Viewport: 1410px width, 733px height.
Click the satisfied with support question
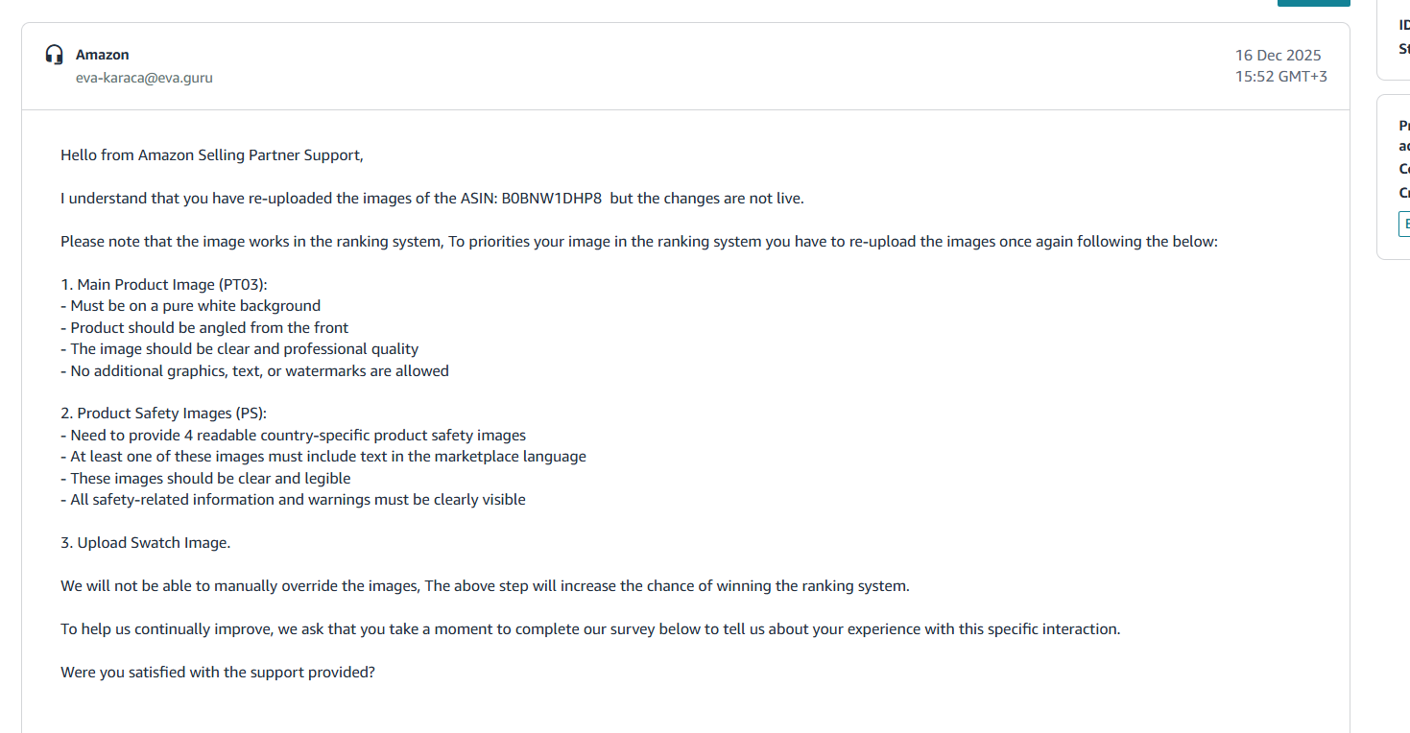coord(217,673)
